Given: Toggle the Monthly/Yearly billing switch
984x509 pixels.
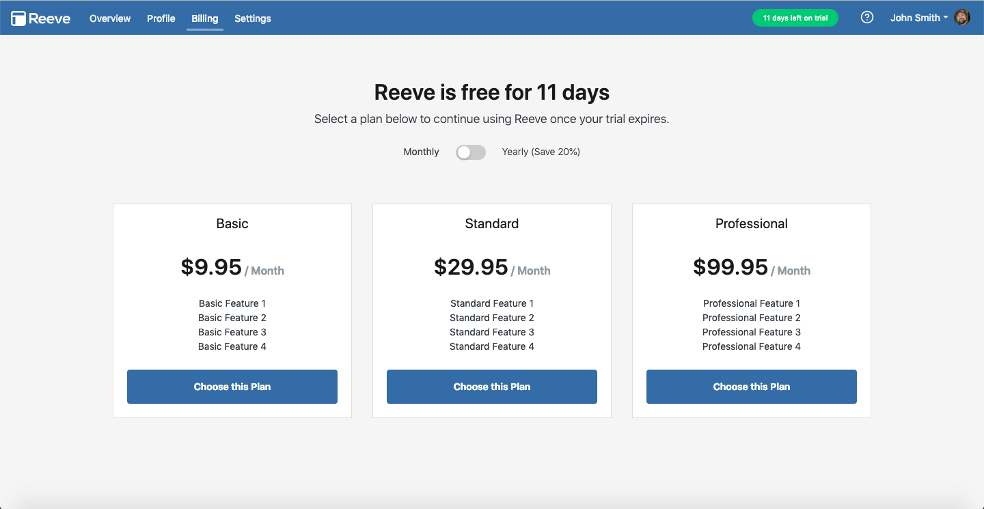Looking at the screenshot, I should [x=471, y=152].
